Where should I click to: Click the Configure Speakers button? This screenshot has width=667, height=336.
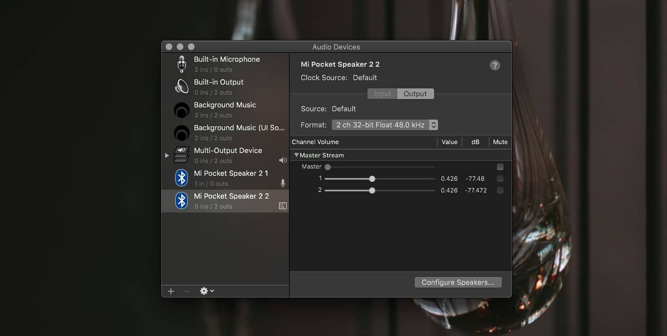point(457,282)
